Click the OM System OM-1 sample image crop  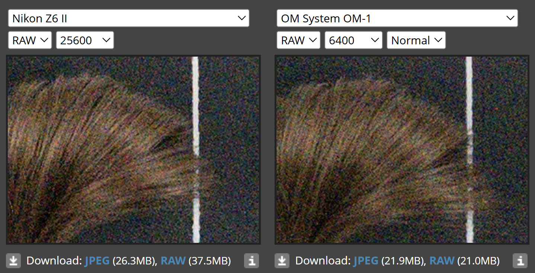click(402, 150)
